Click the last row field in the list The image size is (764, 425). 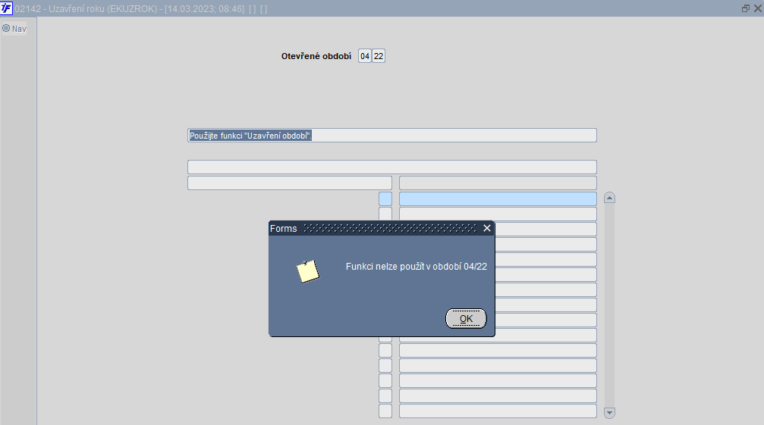(498, 411)
